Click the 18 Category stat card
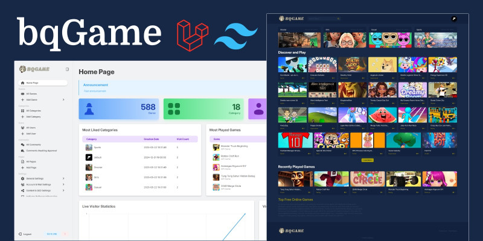The image size is (483, 241). [x=203, y=109]
